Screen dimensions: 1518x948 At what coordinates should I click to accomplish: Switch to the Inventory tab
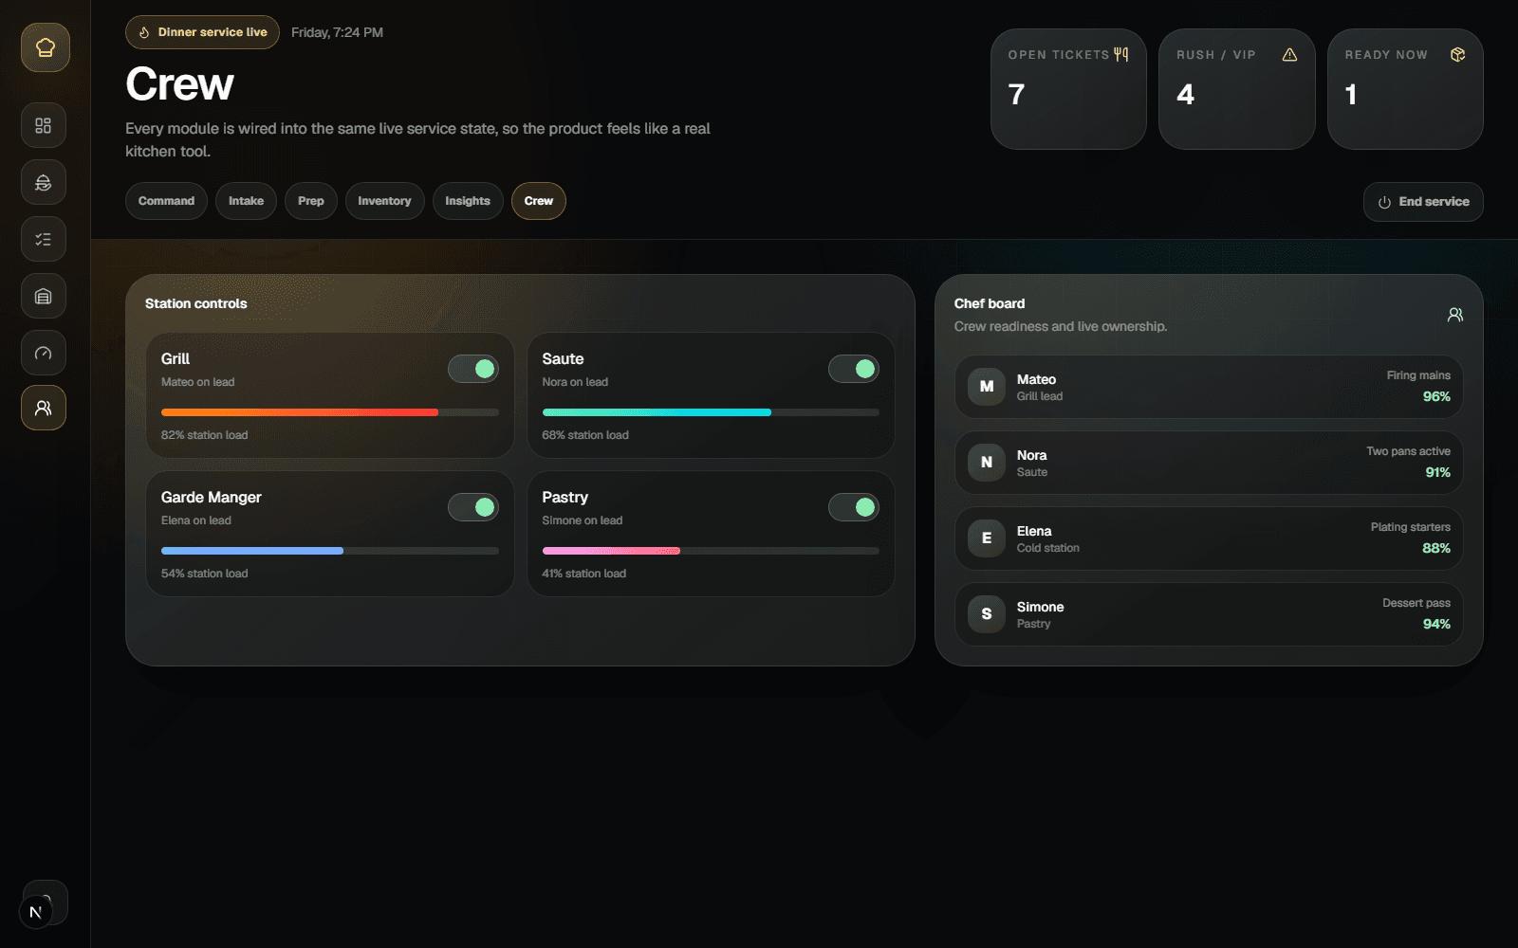pyautogui.click(x=384, y=201)
